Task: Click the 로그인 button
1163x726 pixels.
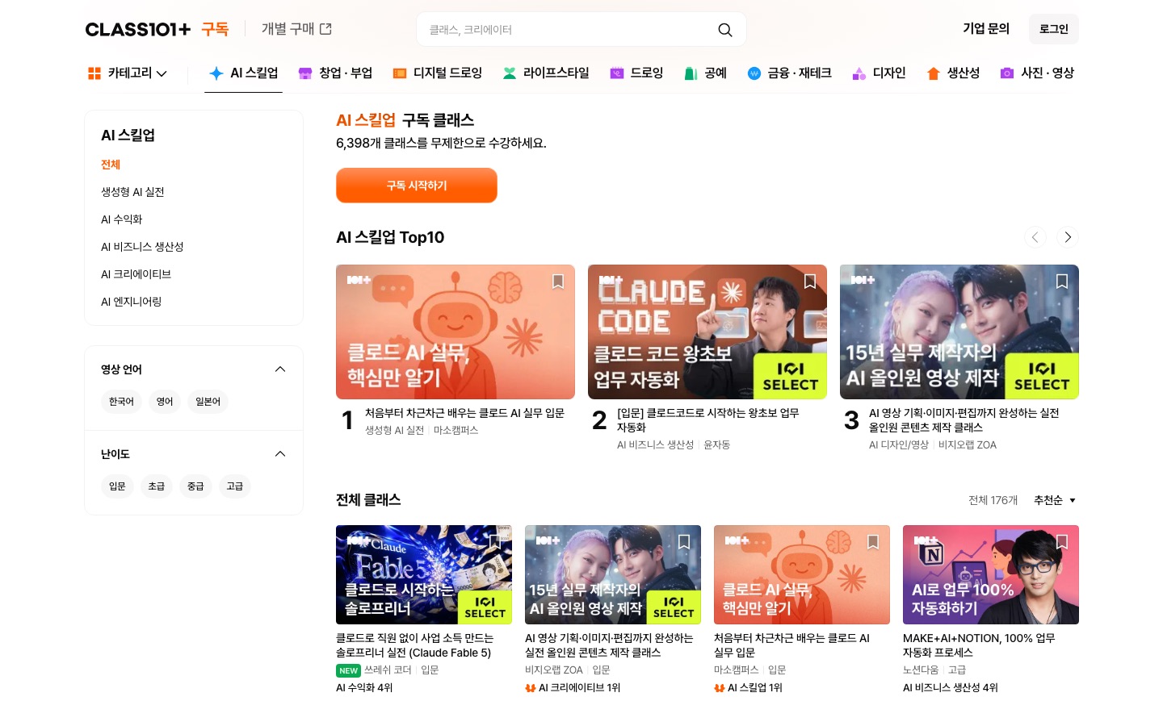Action: 1054,29
